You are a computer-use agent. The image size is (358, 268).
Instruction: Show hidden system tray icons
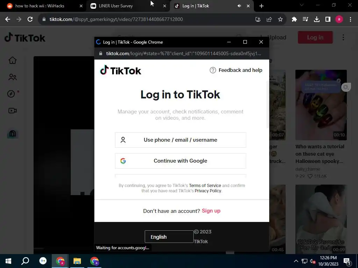point(296,261)
